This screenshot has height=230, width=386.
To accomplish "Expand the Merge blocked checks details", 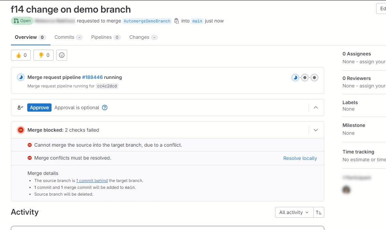I will pos(315,130).
